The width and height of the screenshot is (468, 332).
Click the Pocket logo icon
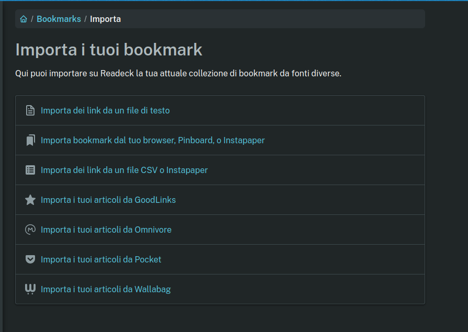click(30, 259)
